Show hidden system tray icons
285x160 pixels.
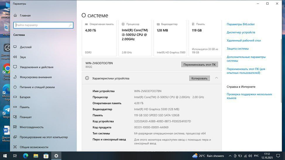coord(230,156)
